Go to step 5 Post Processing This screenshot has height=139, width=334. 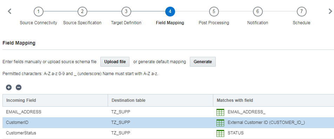[214, 12]
